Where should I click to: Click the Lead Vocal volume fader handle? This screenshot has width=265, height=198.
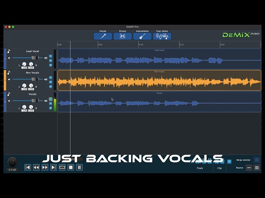(35, 58)
